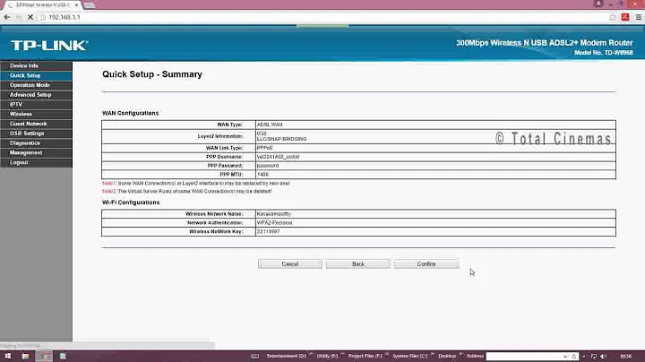The width and height of the screenshot is (645, 362).
Task: Click the TP-LINK logo
Action: point(49,45)
